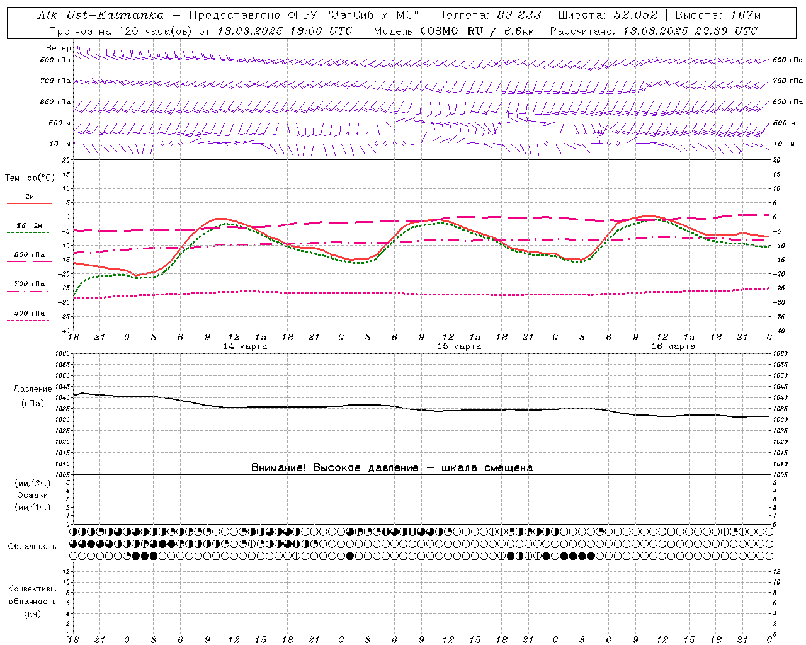Viewport: 806px width, 645px height.
Task: Click the (гПа) unit under Давление
Action: [x=33, y=403]
